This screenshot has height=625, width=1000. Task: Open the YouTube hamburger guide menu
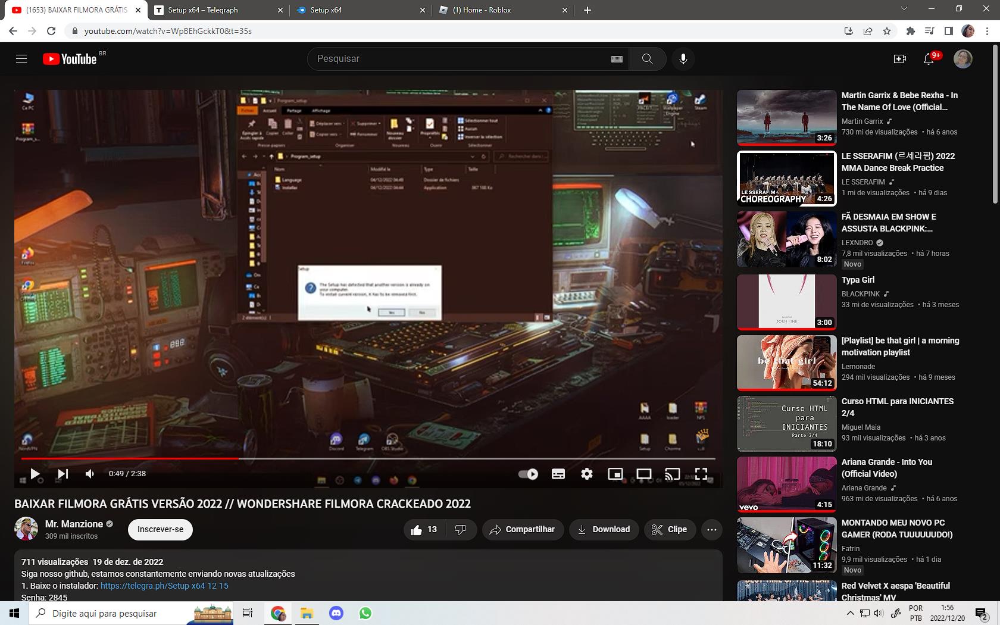point(21,58)
